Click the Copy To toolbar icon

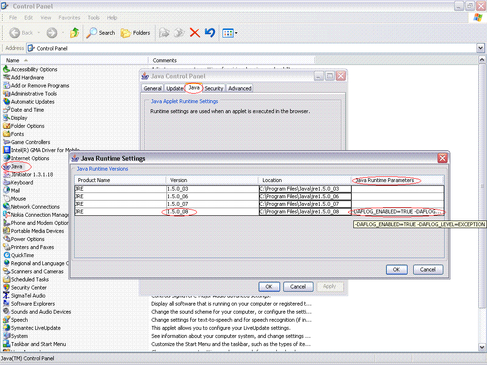pos(179,33)
